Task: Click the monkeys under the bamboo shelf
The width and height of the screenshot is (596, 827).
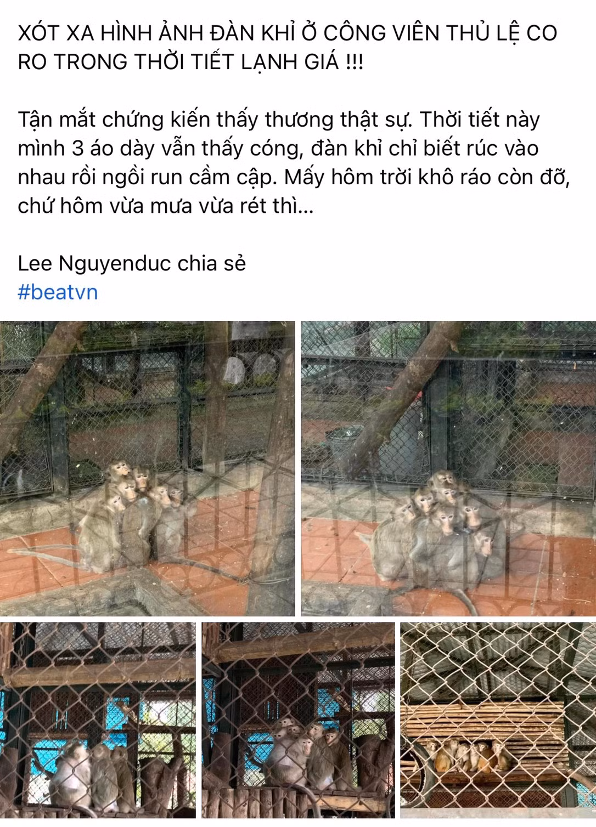Action: pyautogui.click(x=466, y=756)
